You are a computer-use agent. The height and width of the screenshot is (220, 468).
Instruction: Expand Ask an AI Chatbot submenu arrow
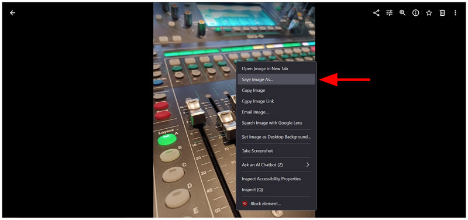click(x=308, y=165)
